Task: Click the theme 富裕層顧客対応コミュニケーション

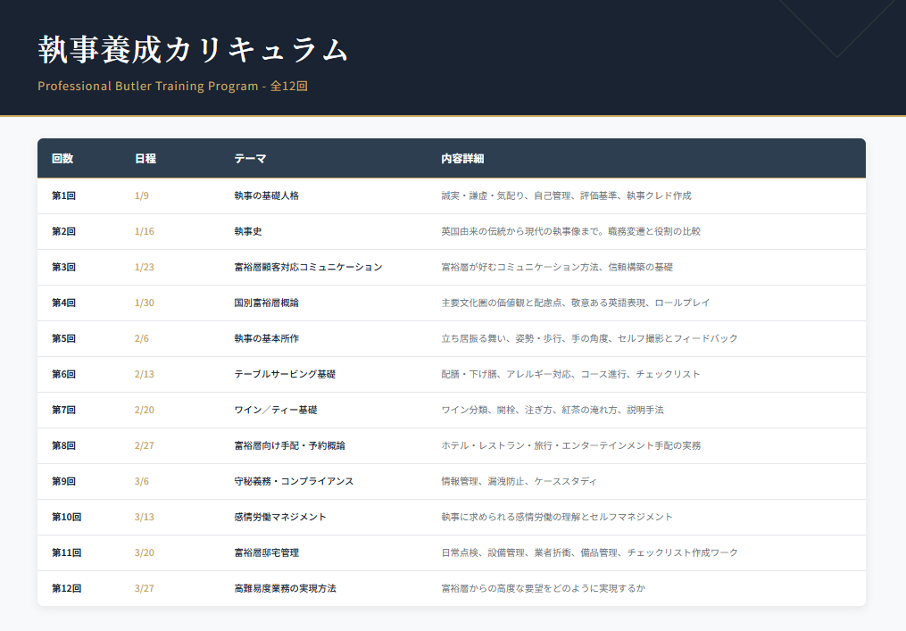Action: pyautogui.click(x=308, y=267)
